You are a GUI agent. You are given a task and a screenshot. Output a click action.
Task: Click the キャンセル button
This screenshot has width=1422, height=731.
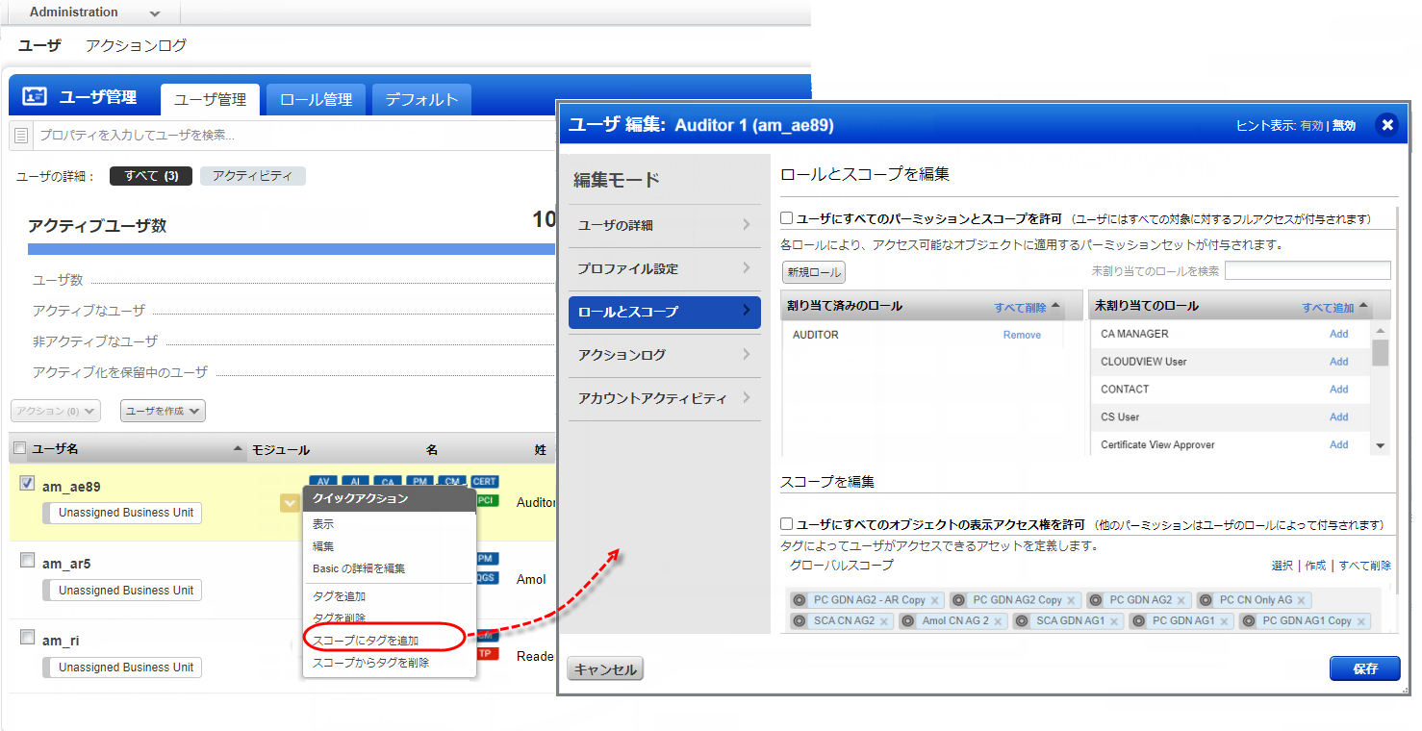tap(605, 669)
